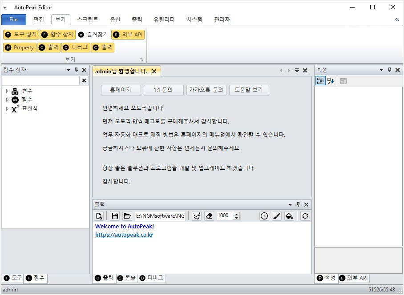Switch to the 디버그 bottom tab
The height and width of the screenshot is (295, 404).
tap(151, 278)
